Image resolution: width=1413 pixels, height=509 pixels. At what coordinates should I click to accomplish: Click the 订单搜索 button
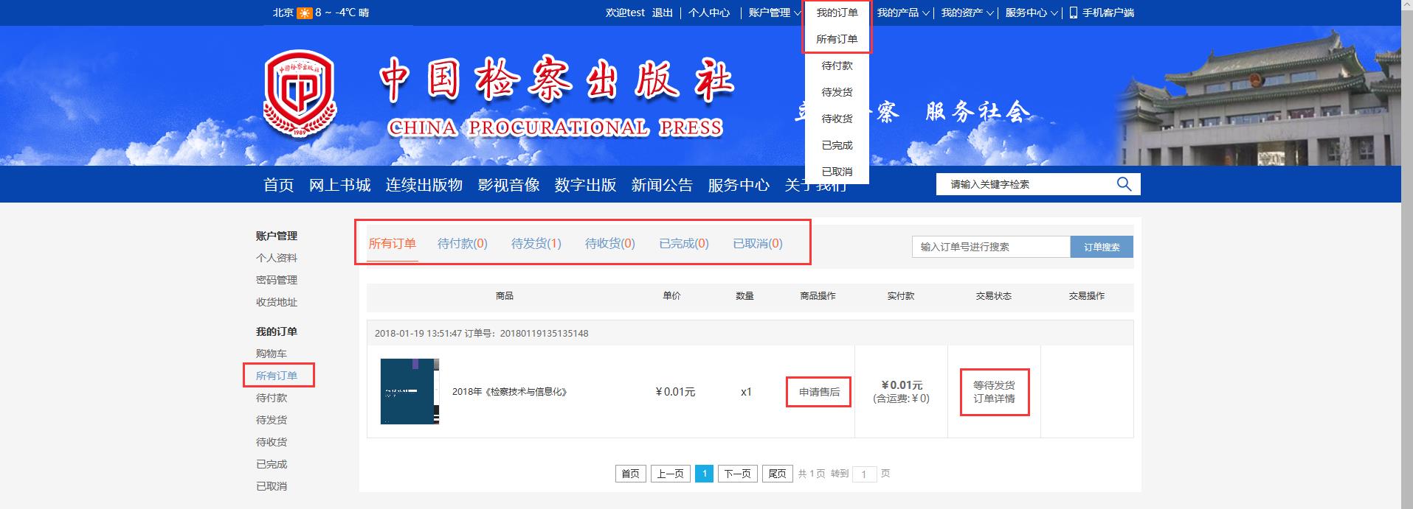pos(1102,247)
